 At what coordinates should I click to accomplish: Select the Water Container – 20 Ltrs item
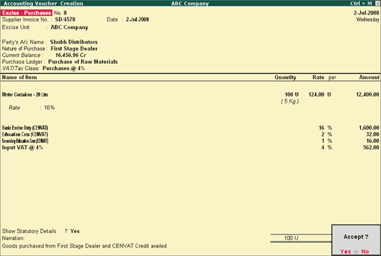point(25,94)
